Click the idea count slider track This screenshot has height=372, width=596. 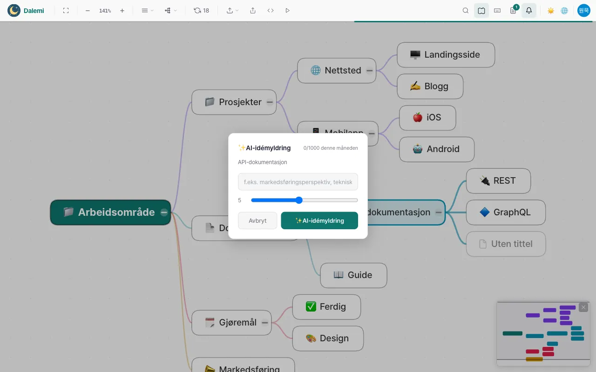tap(305, 200)
